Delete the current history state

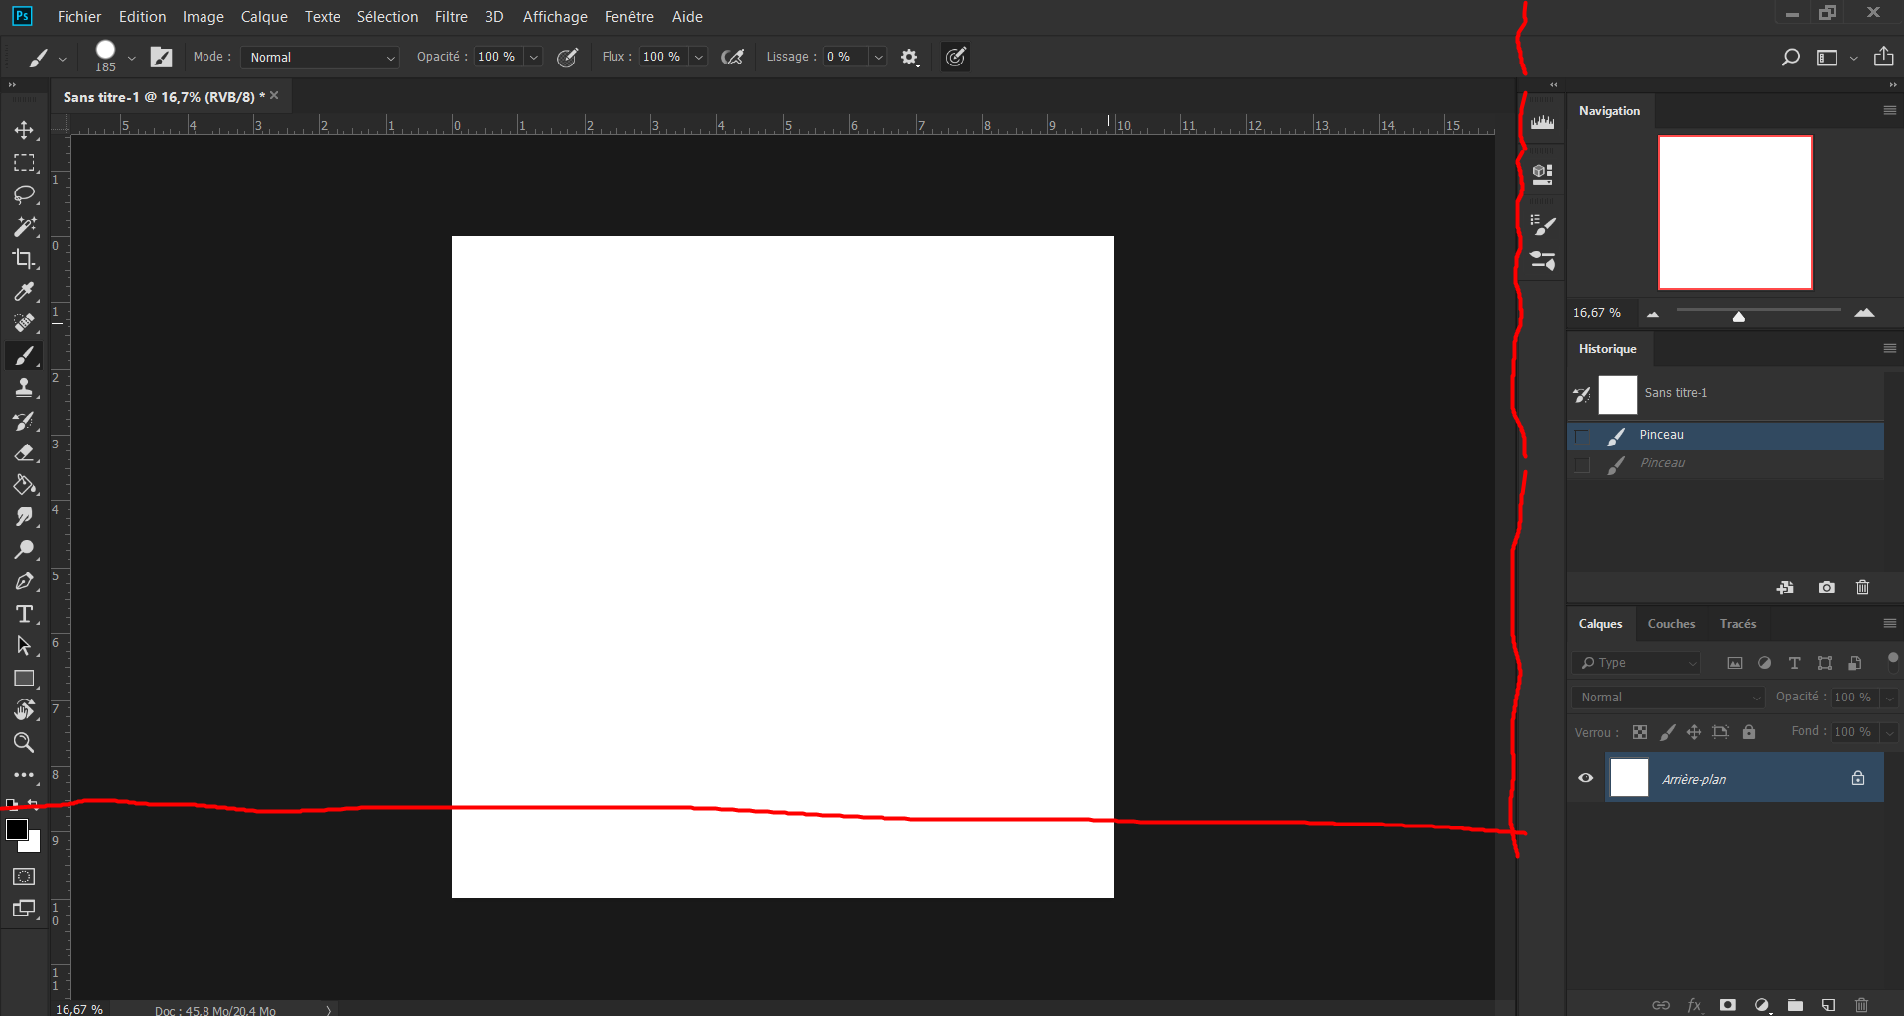click(1861, 587)
